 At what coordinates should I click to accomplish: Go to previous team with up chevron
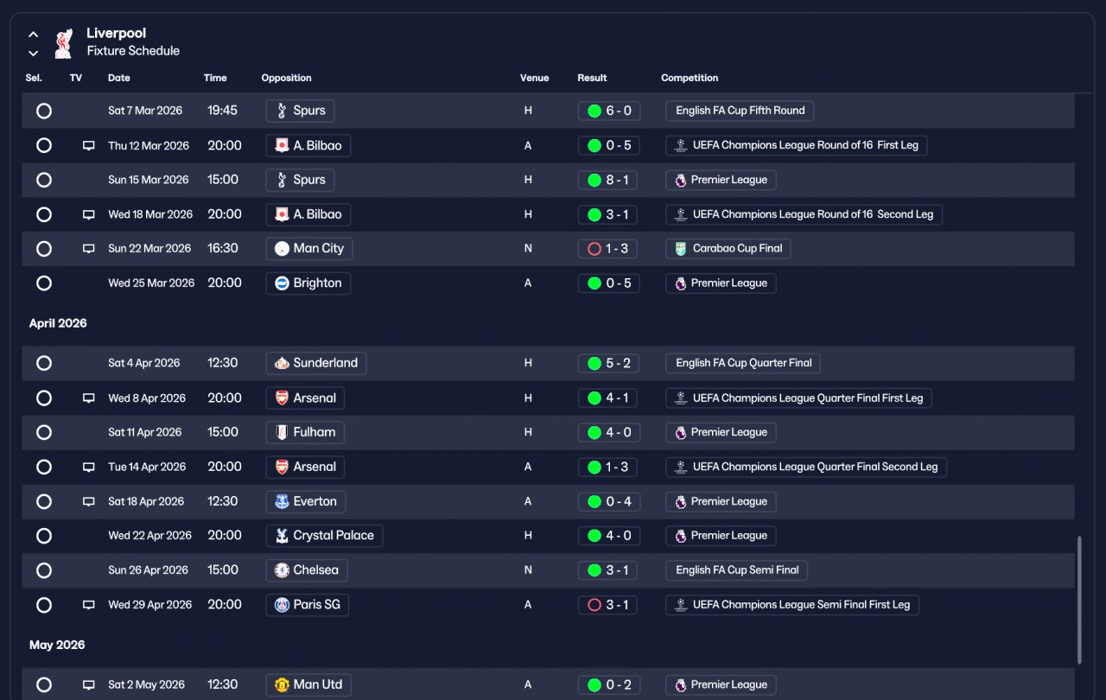pyautogui.click(x=33, y=35)
